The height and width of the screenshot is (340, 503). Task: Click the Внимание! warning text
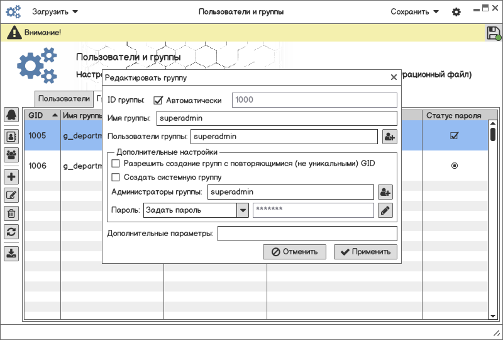click(42, 33)
